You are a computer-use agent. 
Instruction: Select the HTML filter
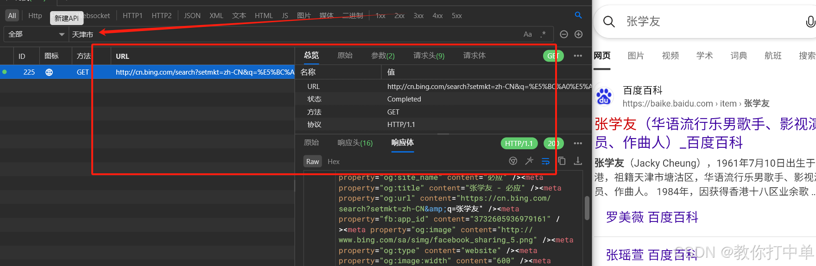[264, 16]
